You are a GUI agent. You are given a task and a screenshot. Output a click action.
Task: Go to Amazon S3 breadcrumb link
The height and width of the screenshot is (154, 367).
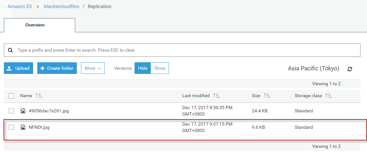click(19, 6)
